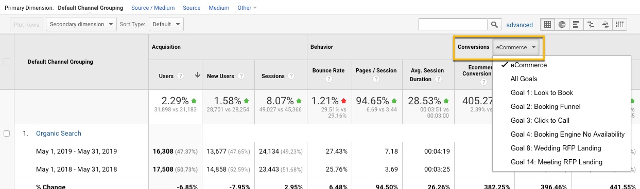Screen dimensions: 640x189
Task: Open the Secondary dimension dropdown
Action: [82, 24]
